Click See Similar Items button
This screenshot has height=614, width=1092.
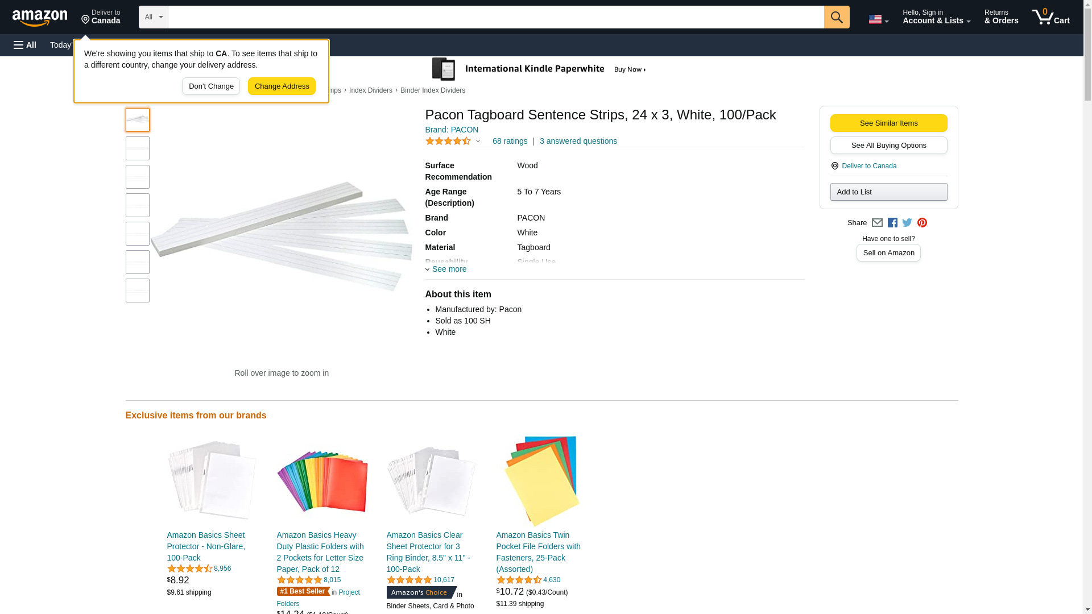[x=888, y=123]
